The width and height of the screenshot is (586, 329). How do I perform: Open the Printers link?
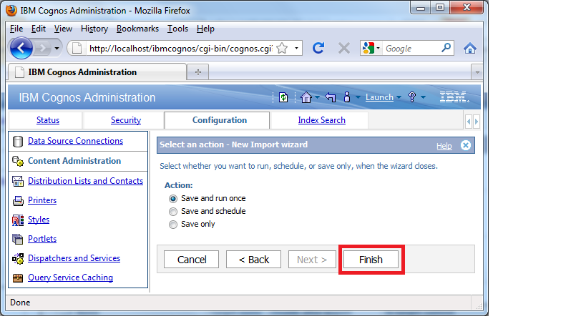tap(42, 200)
